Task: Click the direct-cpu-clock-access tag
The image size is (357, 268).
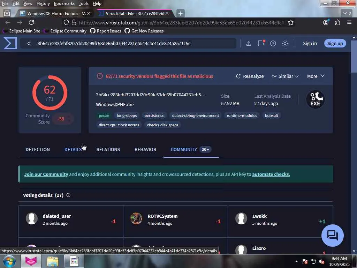Action: [x=119, y=125]
